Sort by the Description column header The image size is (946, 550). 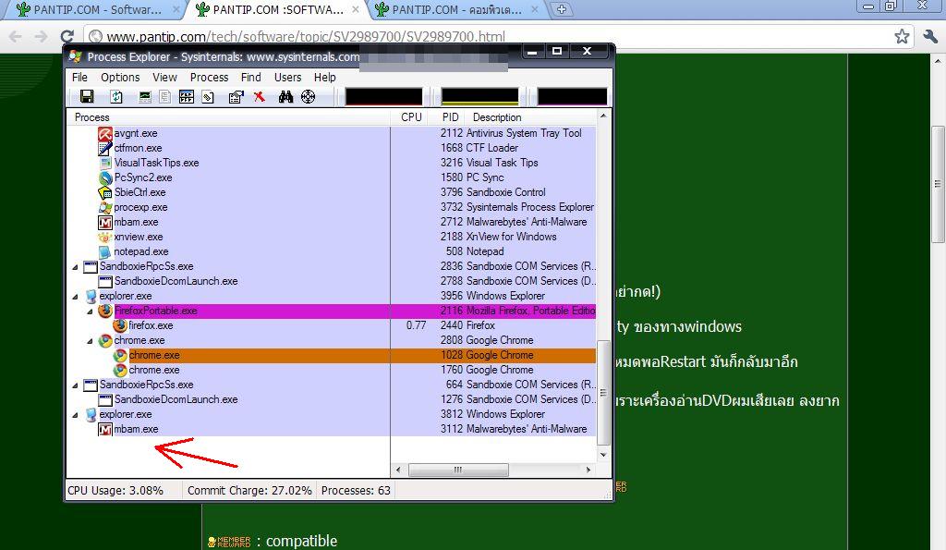(x=531, y=117)
